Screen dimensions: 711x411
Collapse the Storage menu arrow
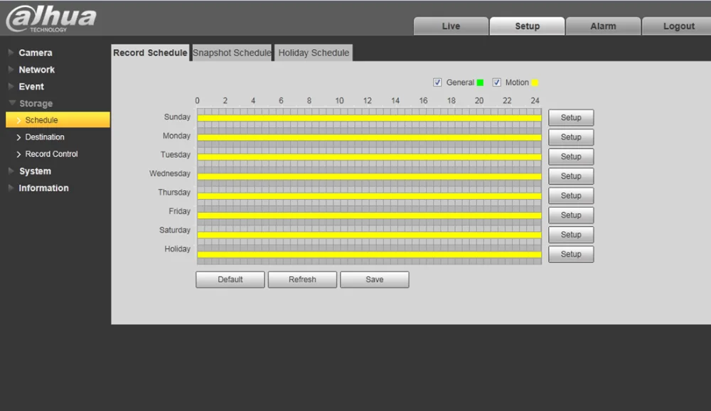12,103
